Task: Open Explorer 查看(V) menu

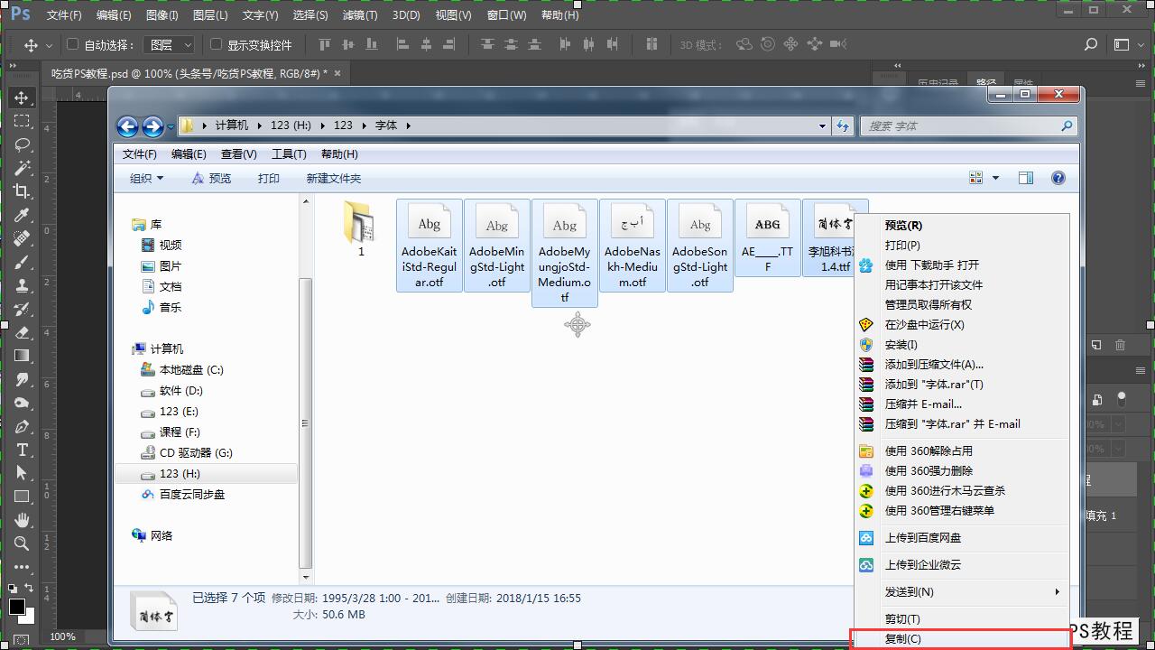Action: [x=239, y=153]
